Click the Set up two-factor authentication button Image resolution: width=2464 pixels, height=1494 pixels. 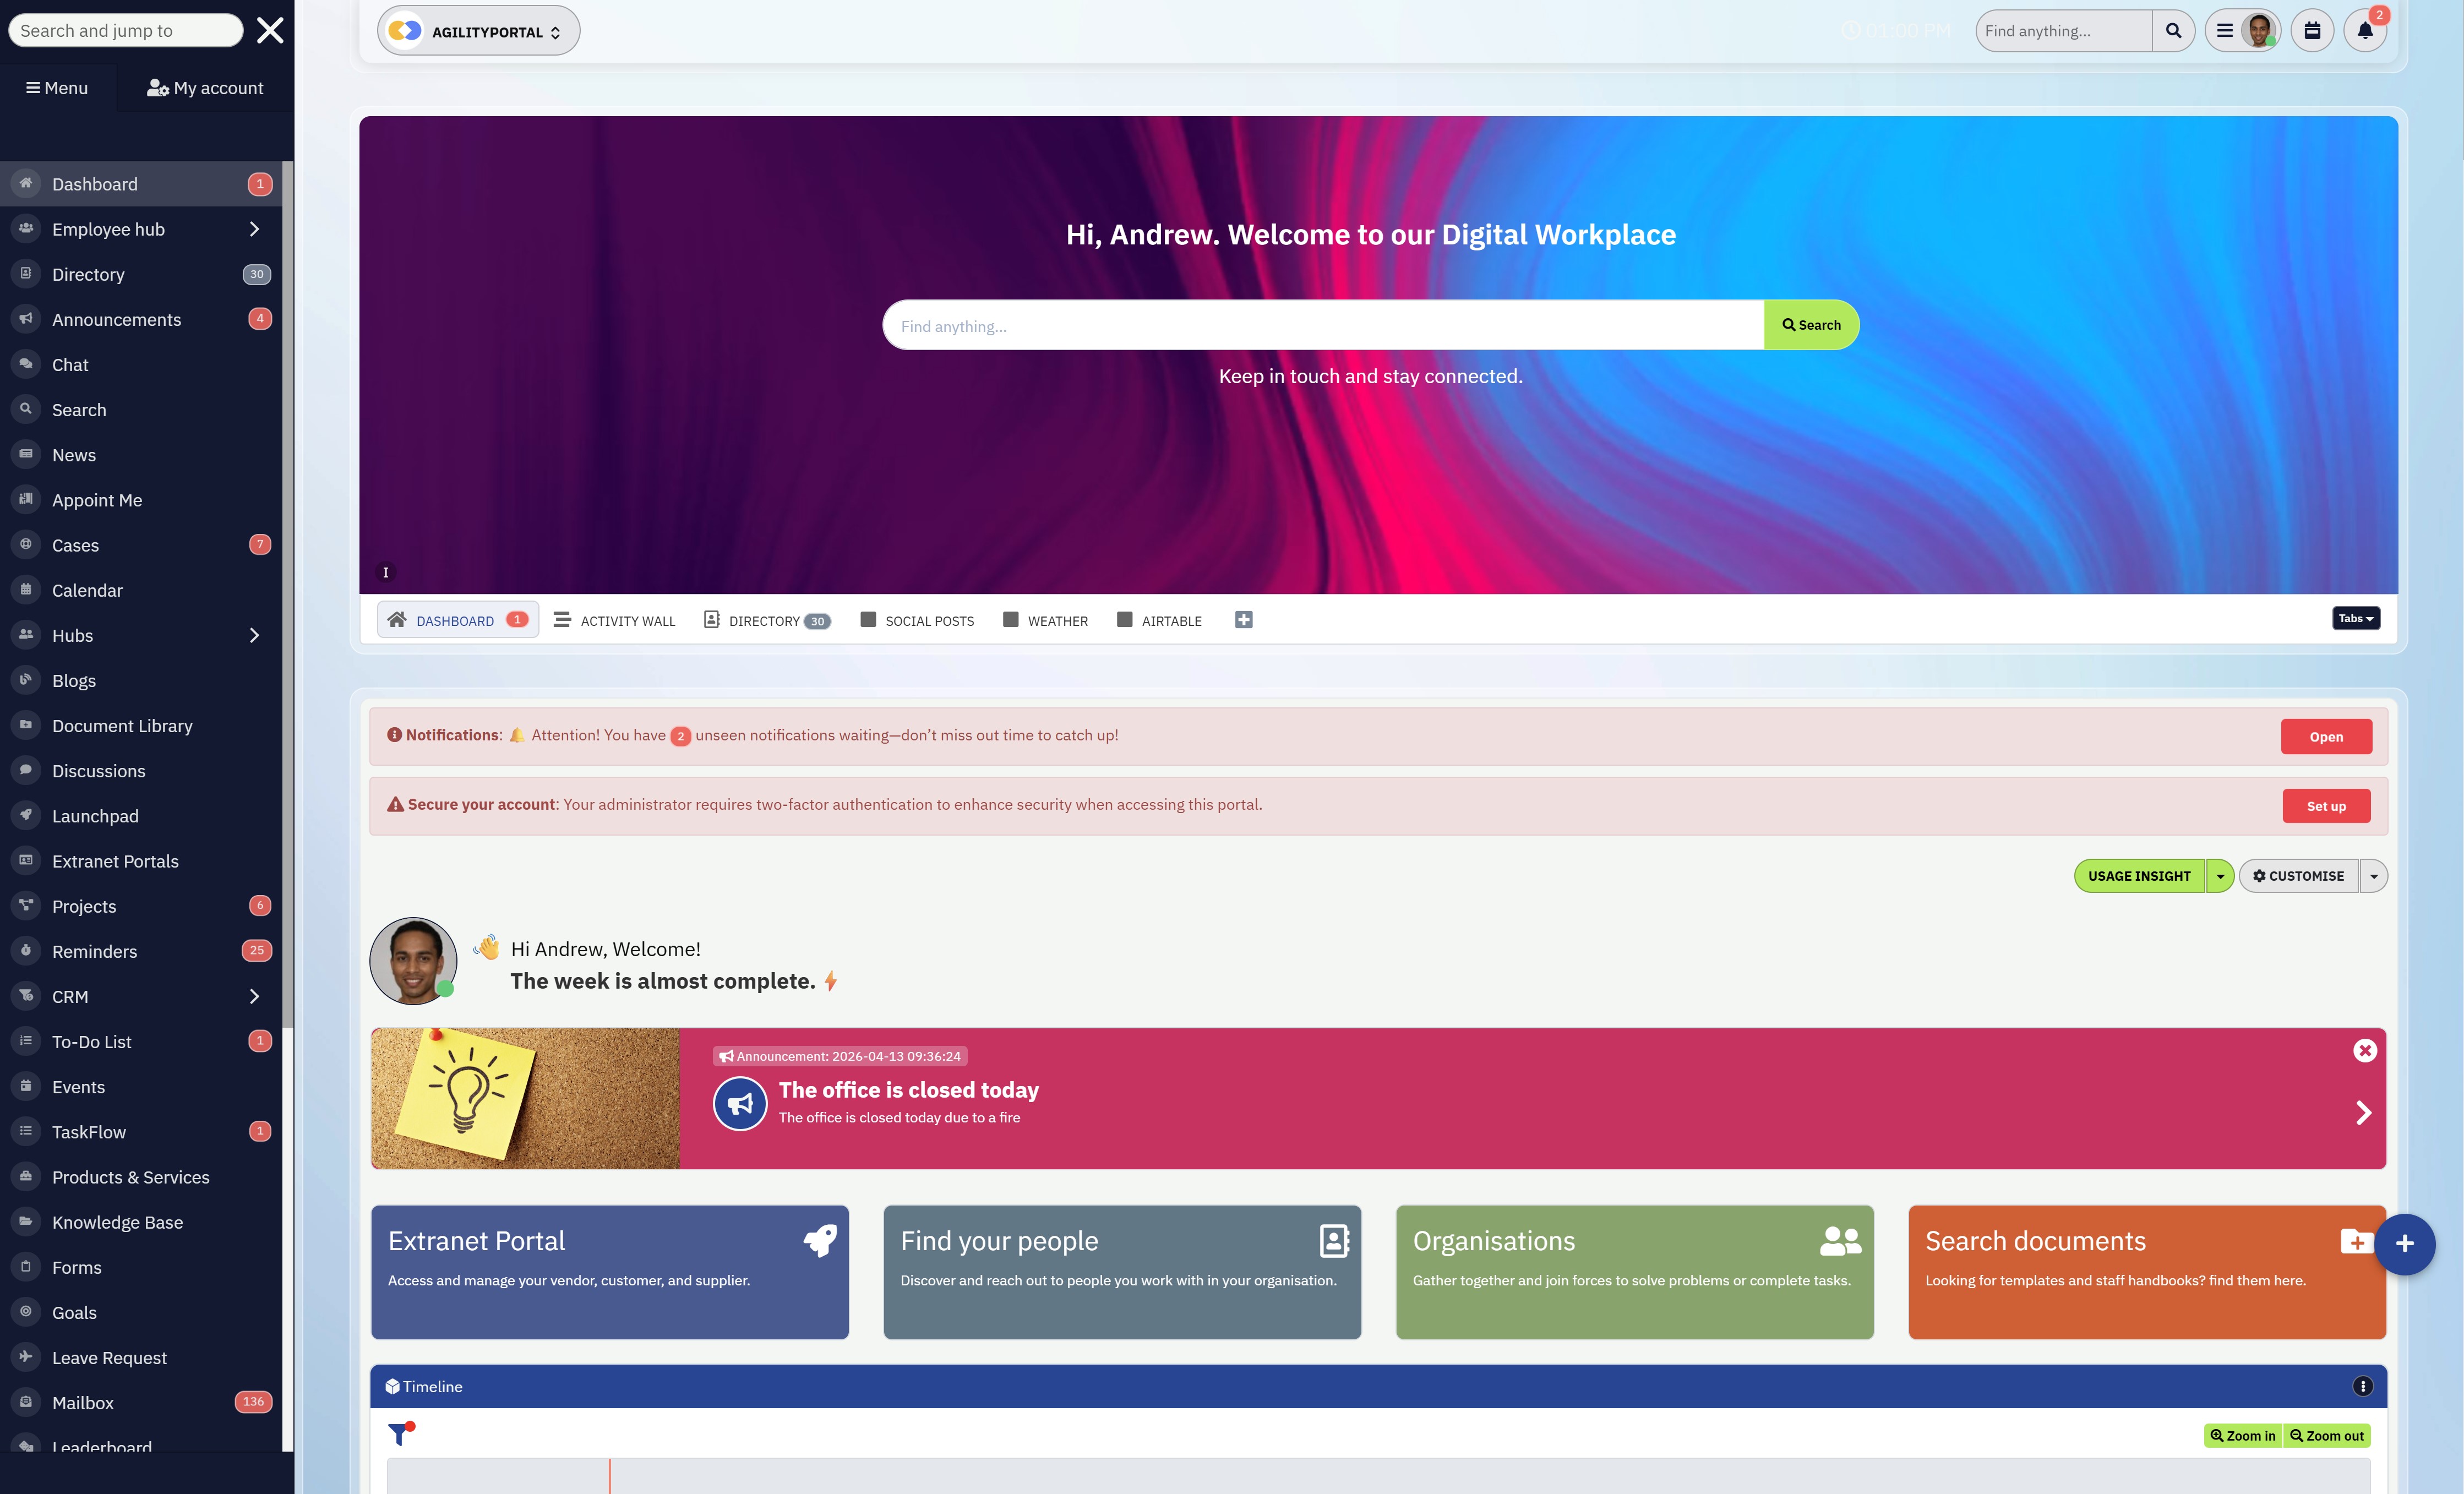[x=2326, y=805]
